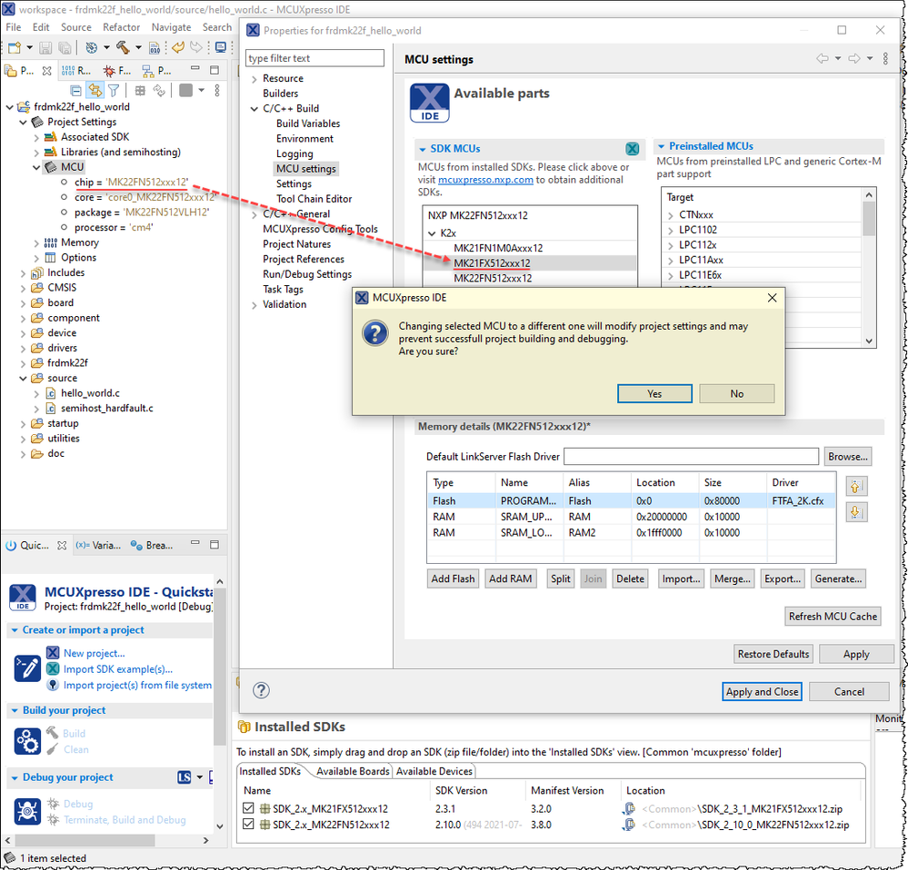908x870 pixels.
Task: Click the Debug bug icon in Quickstart
Action: pos(27,811)
